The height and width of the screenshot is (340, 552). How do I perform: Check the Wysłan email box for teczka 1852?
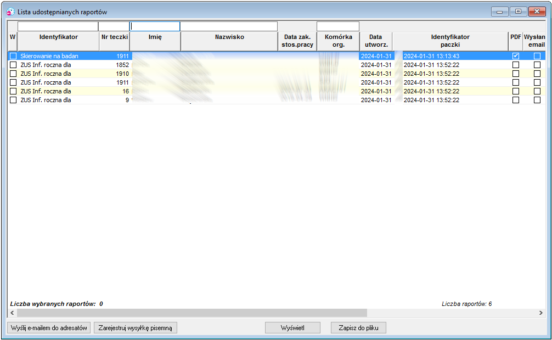tap(537, 65)
